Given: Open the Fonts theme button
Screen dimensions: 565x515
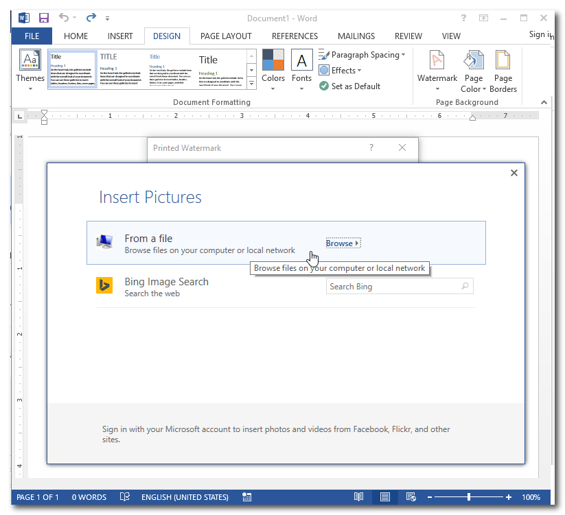Looking at the screenshot, I should (301, 69).
